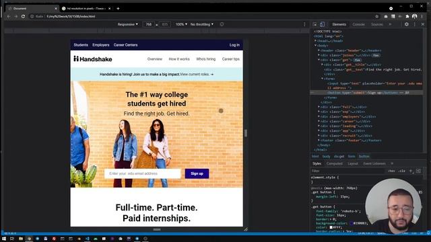Toggle the .hov element state button
Image resolution: width=431 pixels, height=242 pixels.
[x=391, y=171]
